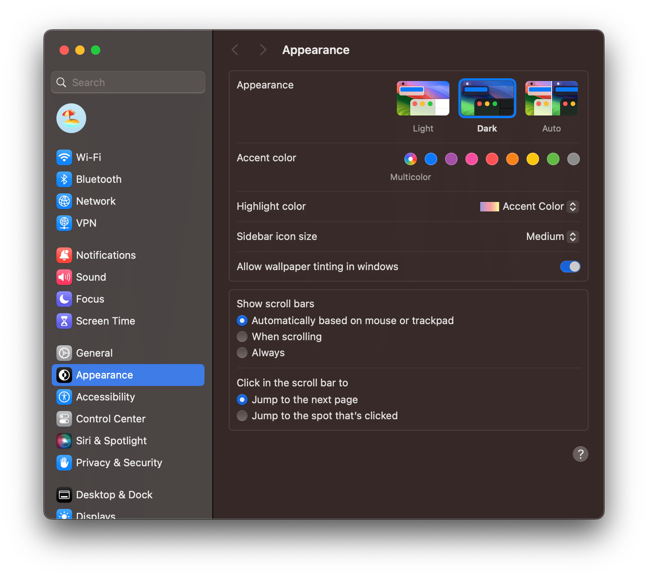648x577 pixels.
Task: Select the Network globe icon
Action: coord(64,201)
